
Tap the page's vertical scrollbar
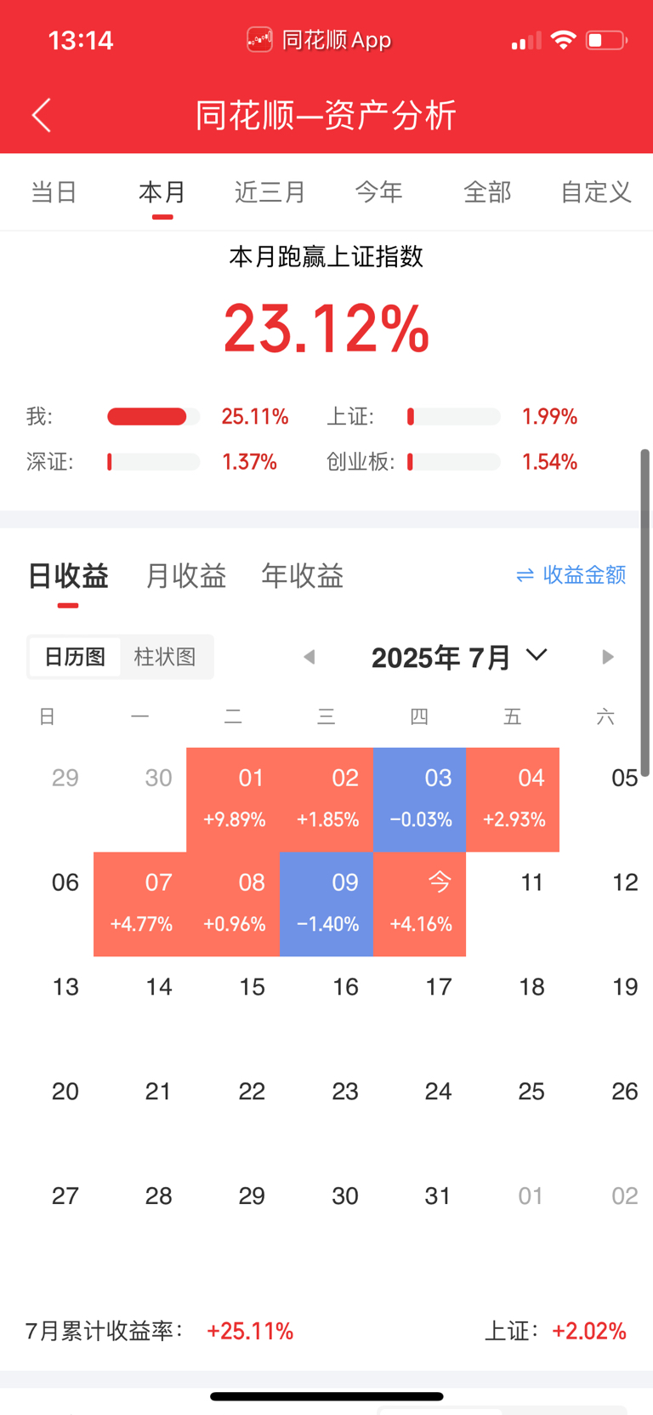(x=645, y=613)
